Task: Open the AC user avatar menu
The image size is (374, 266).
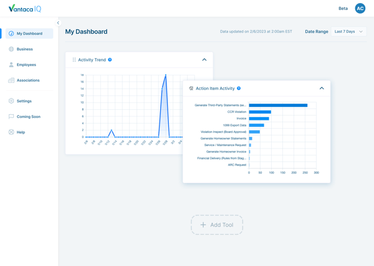Action: [x=360, y=8]
